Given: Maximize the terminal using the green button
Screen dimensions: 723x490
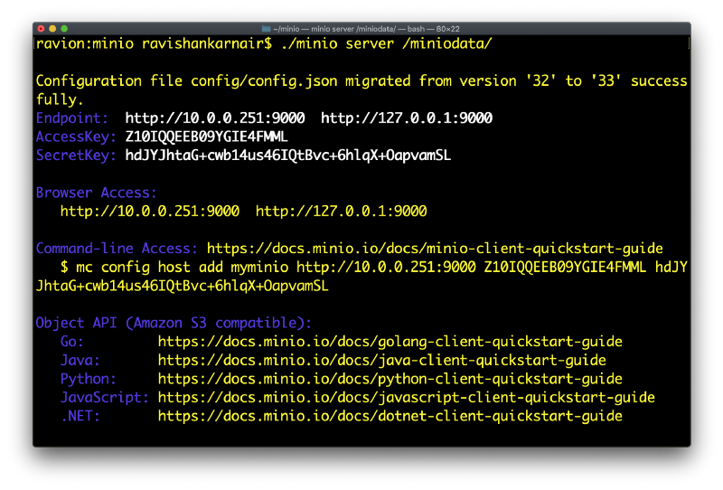Looking at the screenshot, I should point(64,29).
